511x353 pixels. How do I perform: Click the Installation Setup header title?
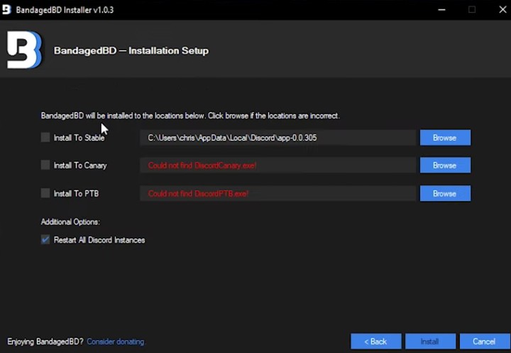coord(131,50)
